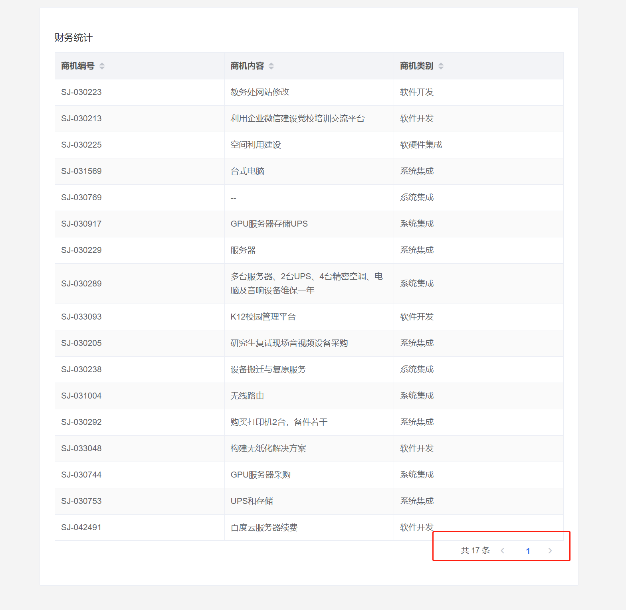Click 软件开发 category in SJ-030223 row

point(478,92)
